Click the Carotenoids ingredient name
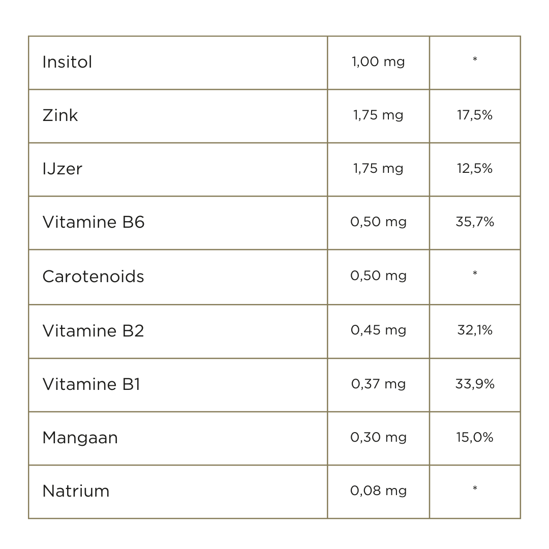The height and width of the screenshot is (549, 549). point(93,277)
